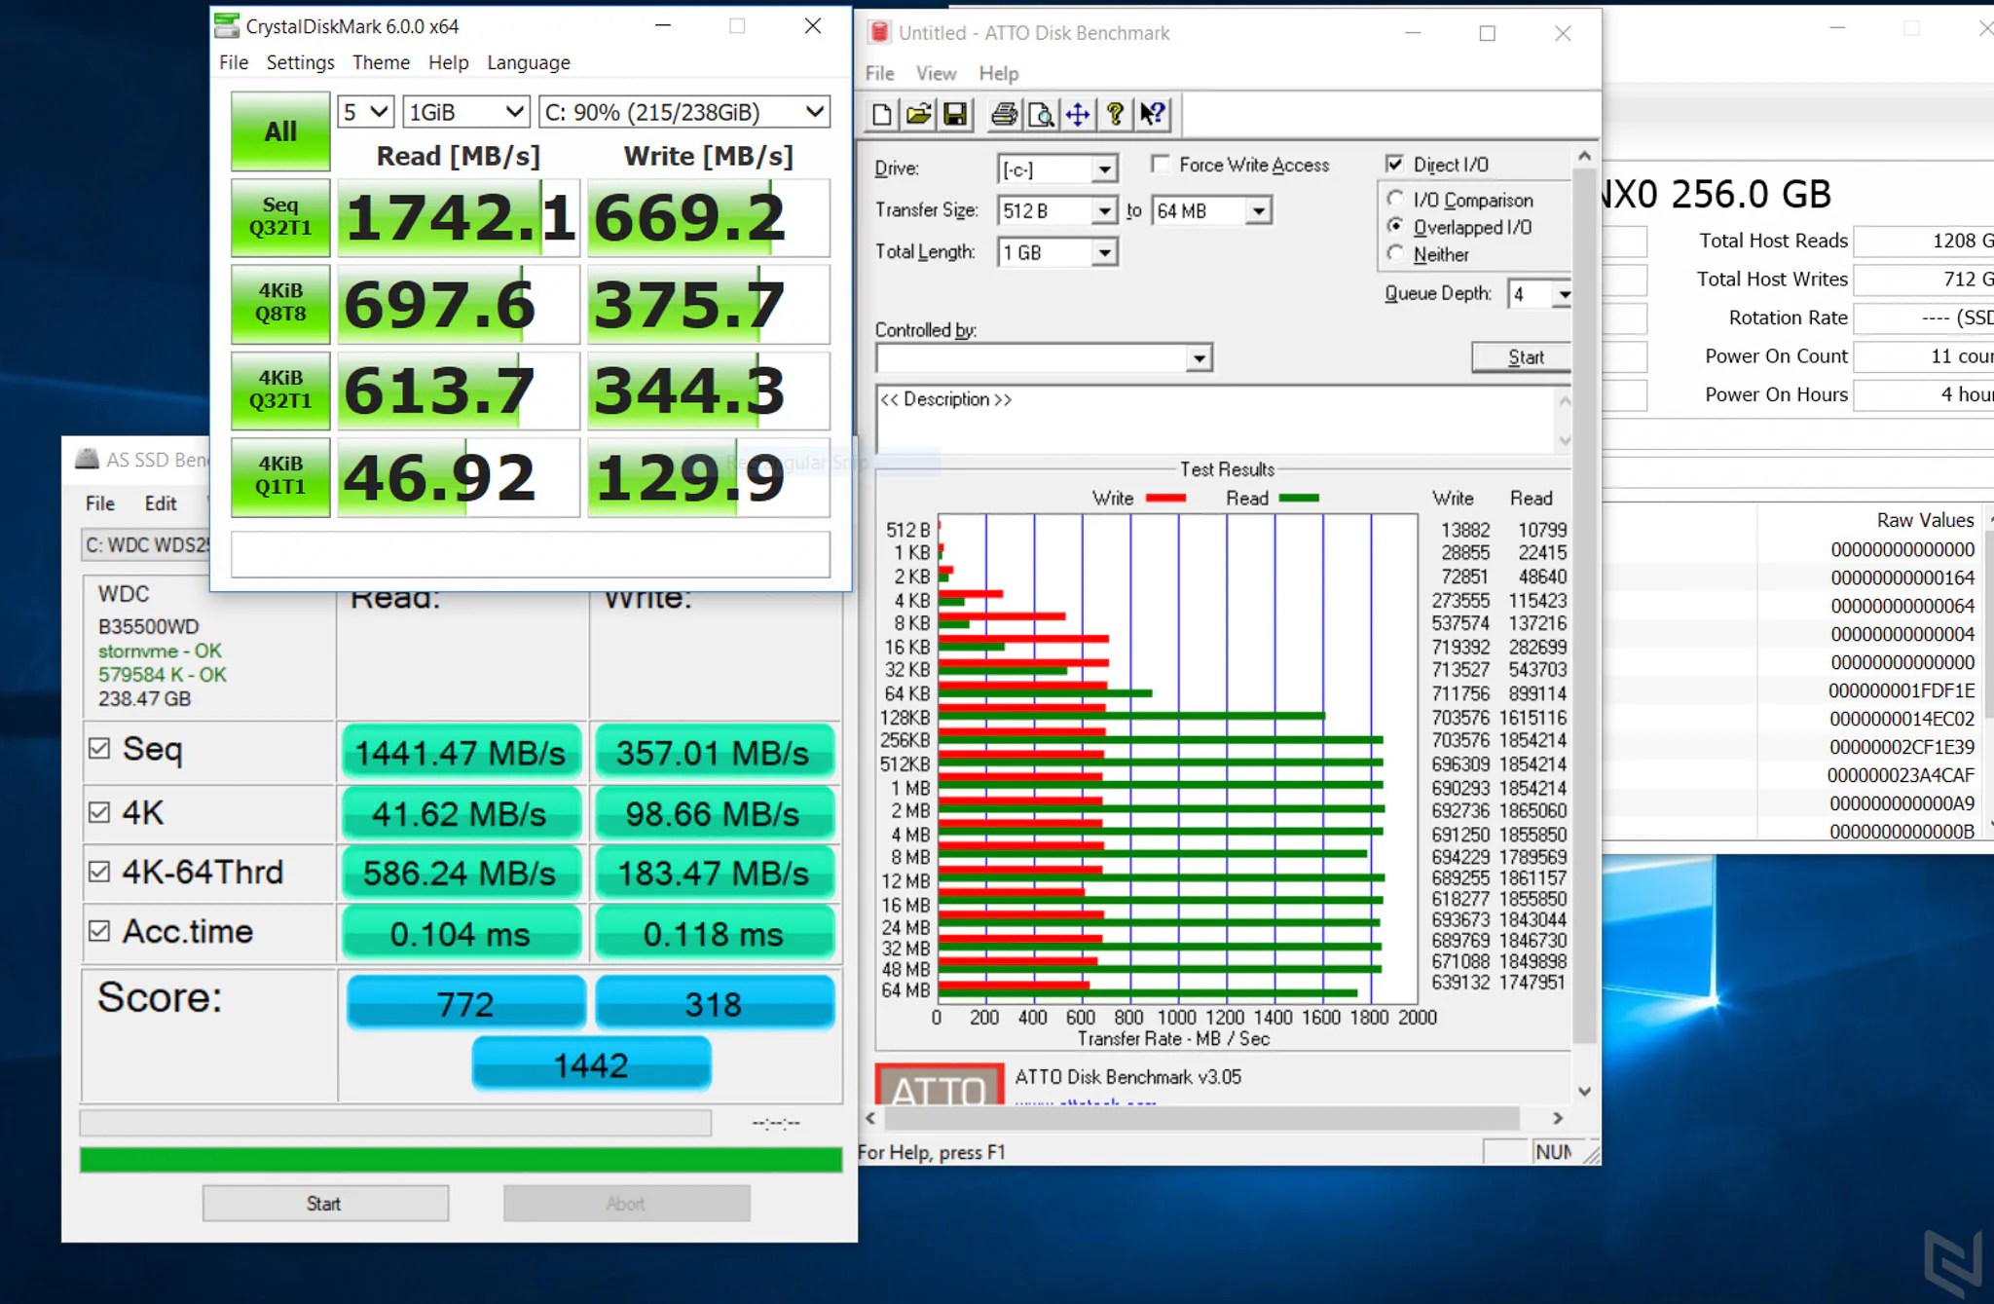Click the AS SSD Benchmark title icon

pyautogui.click(x=88, y=459)
